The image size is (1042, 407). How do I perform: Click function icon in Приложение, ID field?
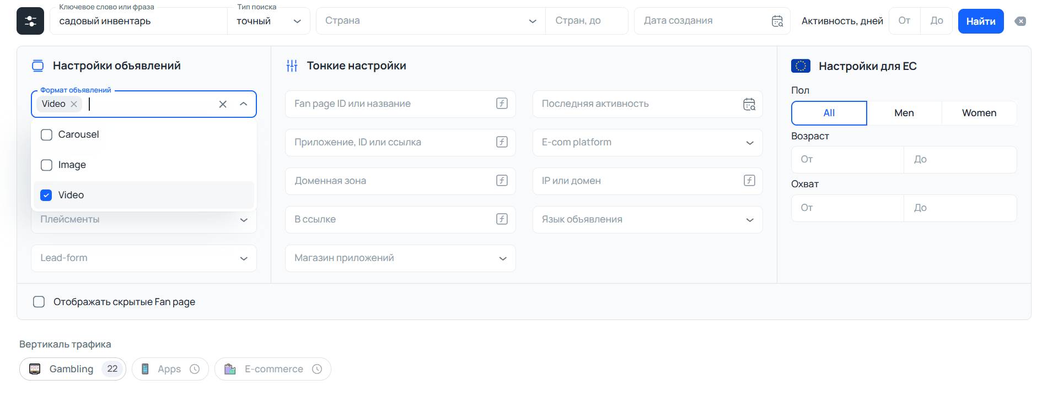[502, 142]
